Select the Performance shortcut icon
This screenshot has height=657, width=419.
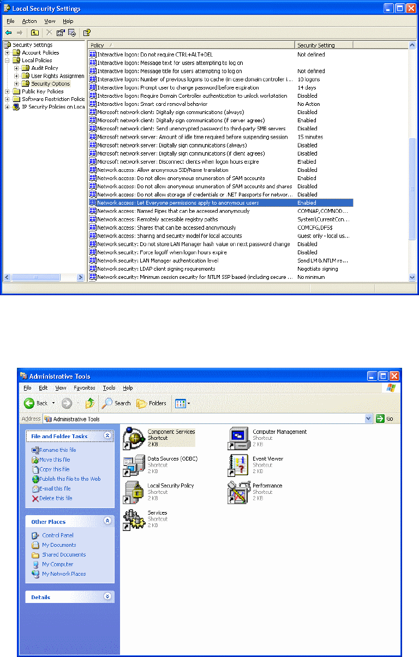click(x=238, y=492)
